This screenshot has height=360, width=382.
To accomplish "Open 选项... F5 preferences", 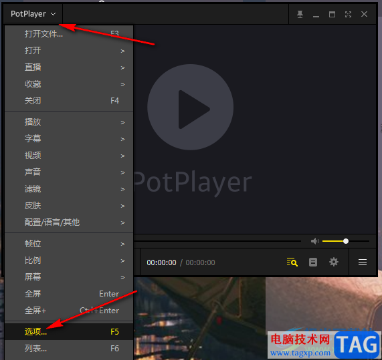I will [69, 331].
